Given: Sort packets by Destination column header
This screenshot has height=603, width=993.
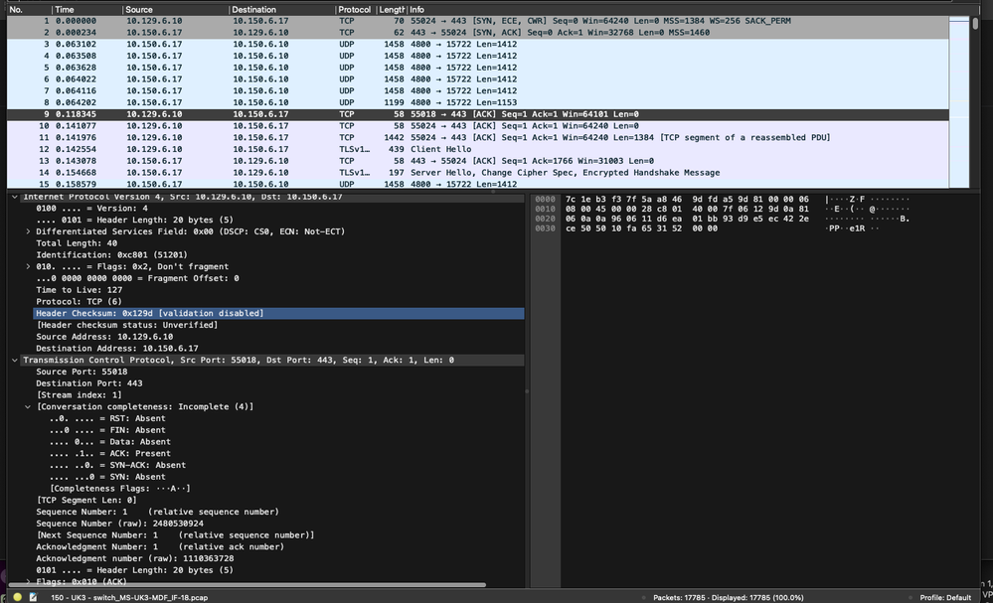Looking at the screenshot, I should click(x=282, y=10).
